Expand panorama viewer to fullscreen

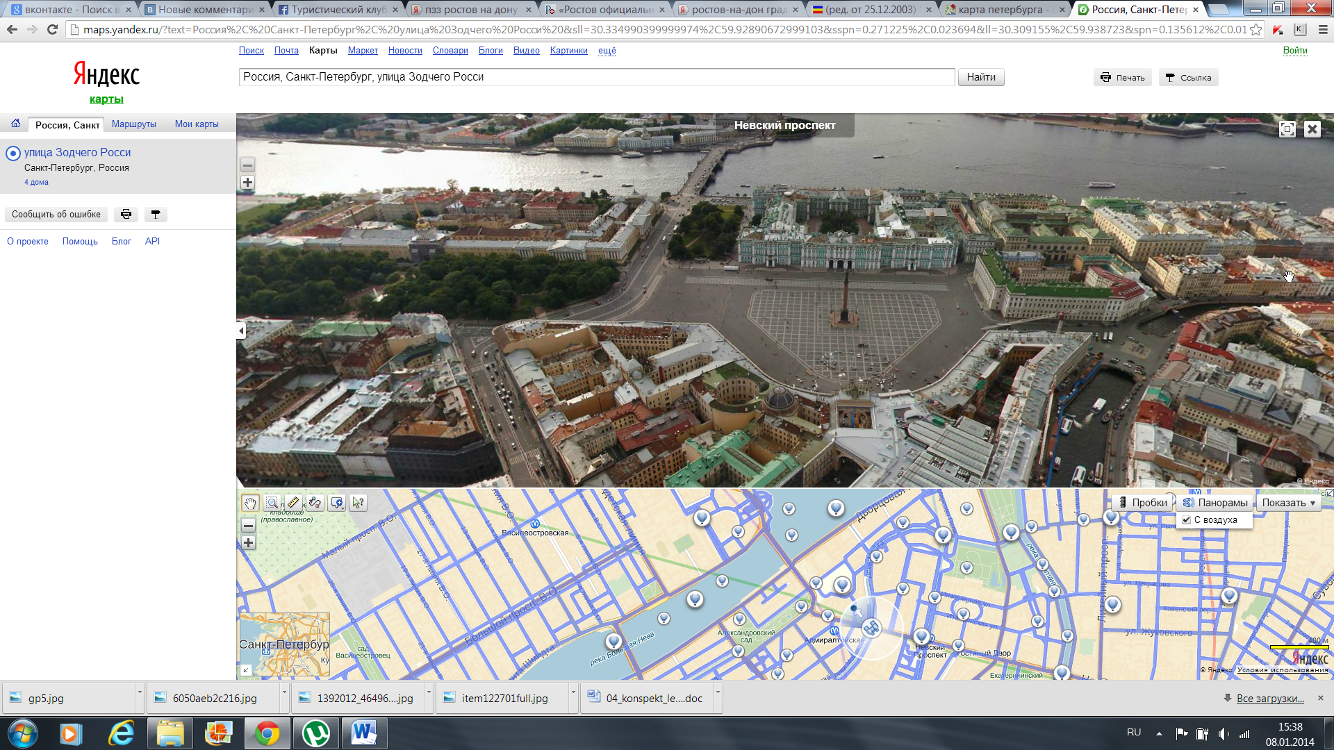1287,129
